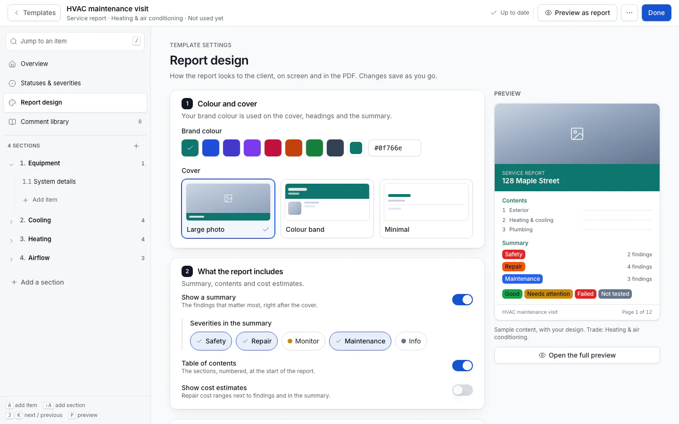Viewport: 679px width, 424px height.
Task: Open the custom colour picker swatch
Action: point(356,148)
